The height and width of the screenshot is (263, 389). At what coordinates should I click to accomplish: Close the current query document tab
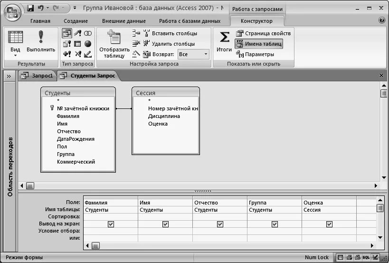(x=381, y=75)
